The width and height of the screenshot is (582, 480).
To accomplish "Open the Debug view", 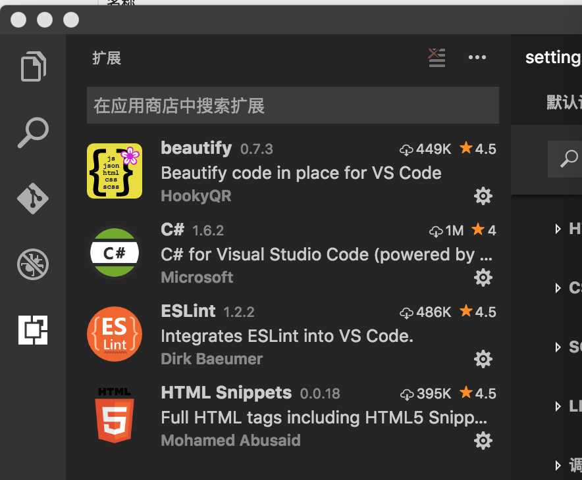I will pos(33,264).
